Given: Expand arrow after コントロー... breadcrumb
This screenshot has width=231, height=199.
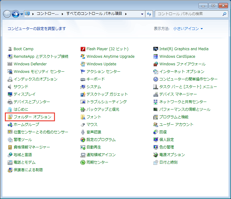Looking at the screenshot, I should tap(63, 14).
